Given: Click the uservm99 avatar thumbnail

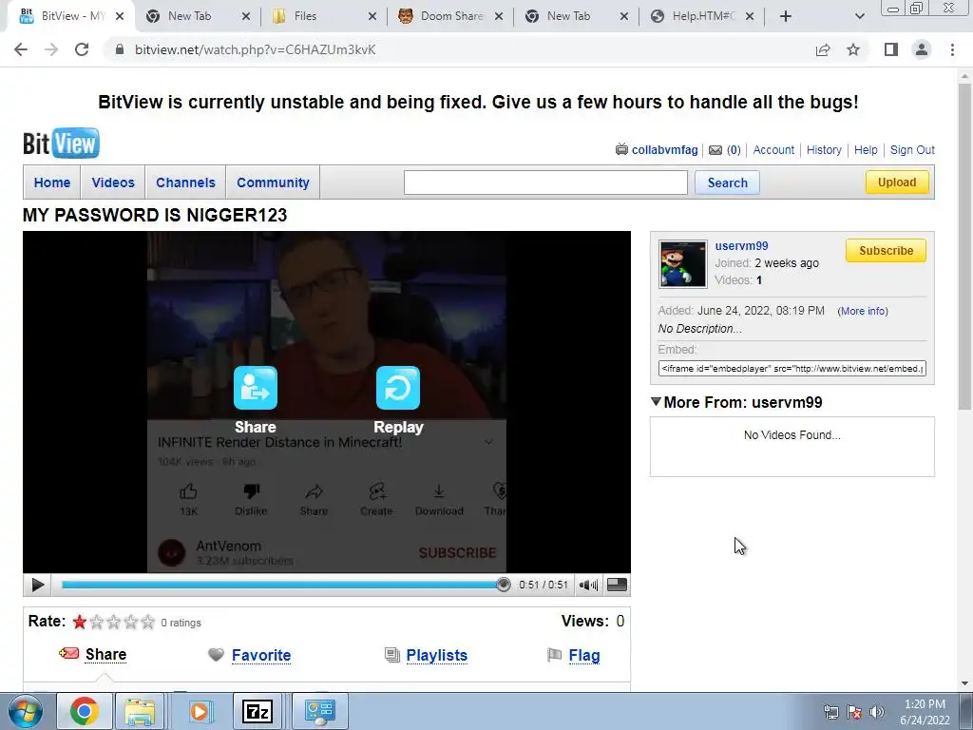Looking at the screenshot, I should click(682, 264).
